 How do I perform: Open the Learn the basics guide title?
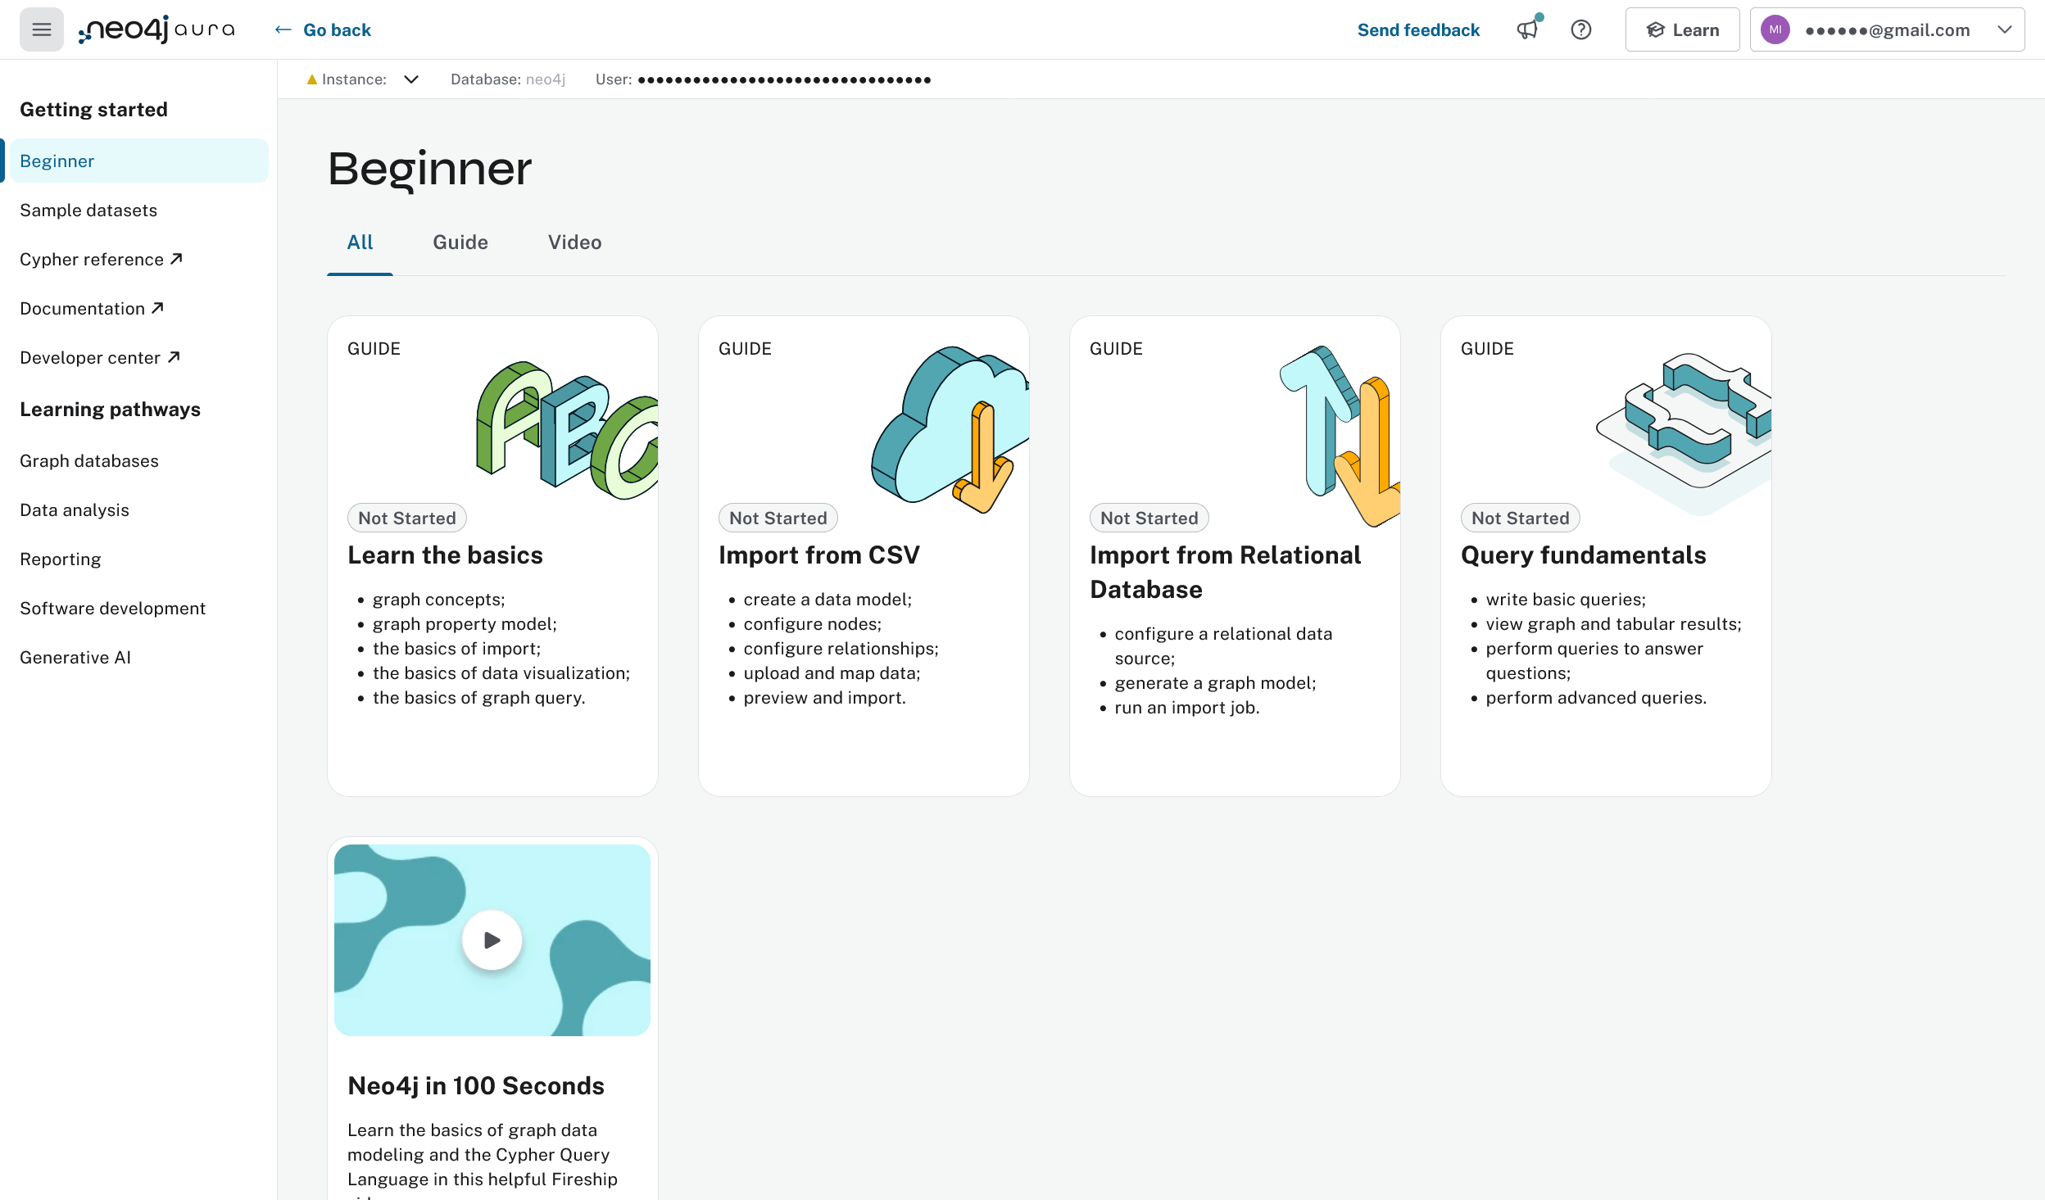click(445, 555)
